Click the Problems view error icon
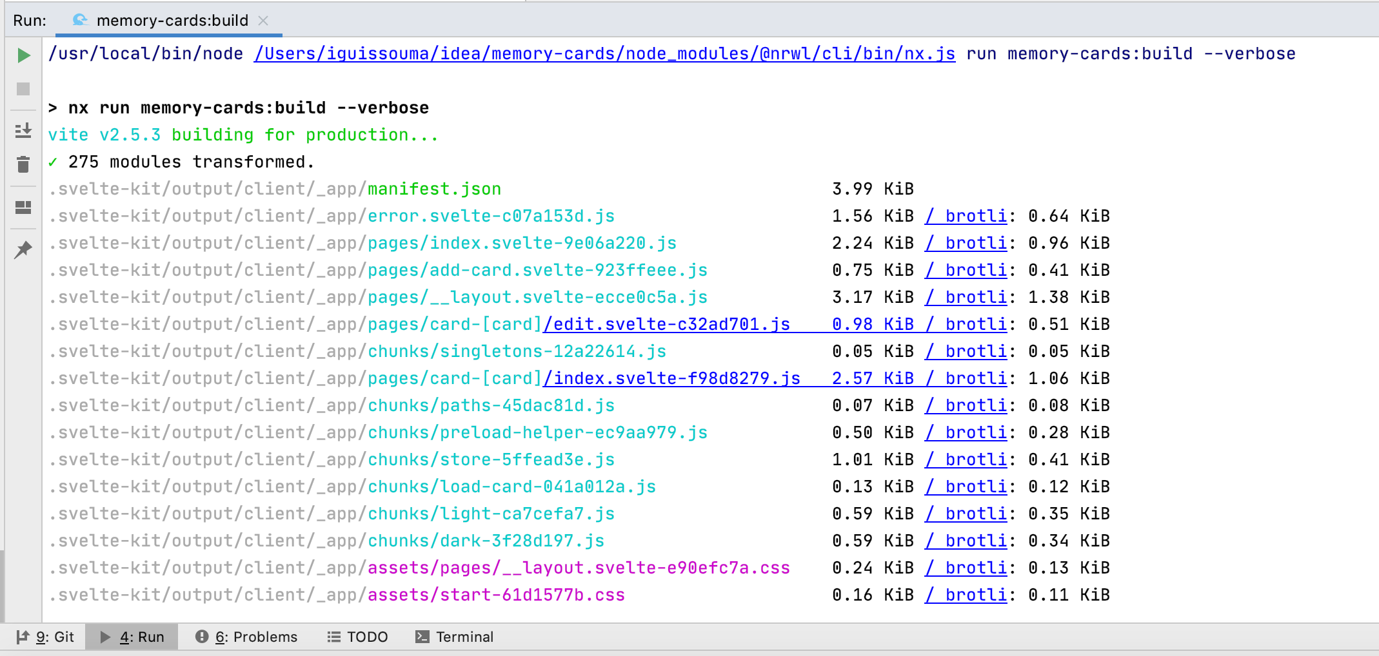The width and height of the screenshot is (1379, 656). point(203,637)
